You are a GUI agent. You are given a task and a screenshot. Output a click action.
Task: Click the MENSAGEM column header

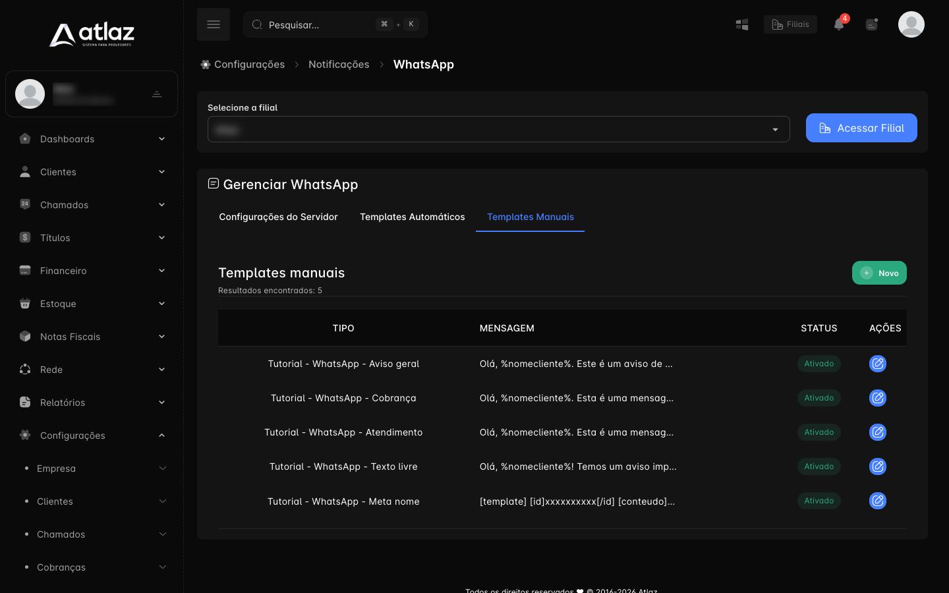click(x=507, y=328)
